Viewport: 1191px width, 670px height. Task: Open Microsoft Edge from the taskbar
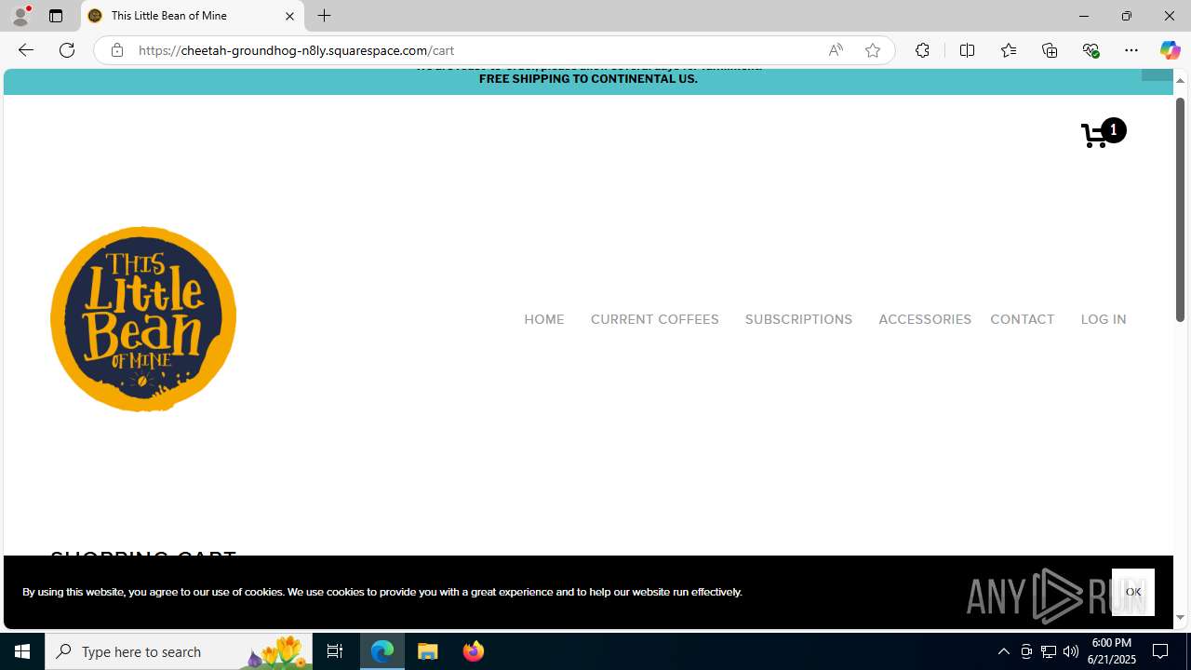tap(382, 651)
